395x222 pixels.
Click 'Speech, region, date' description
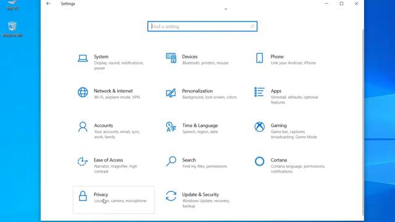point(200,131)
